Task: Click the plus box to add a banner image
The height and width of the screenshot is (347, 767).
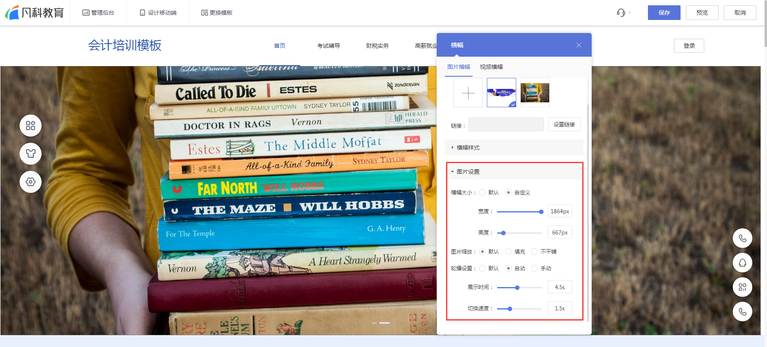Action: (x=468, y=93)
